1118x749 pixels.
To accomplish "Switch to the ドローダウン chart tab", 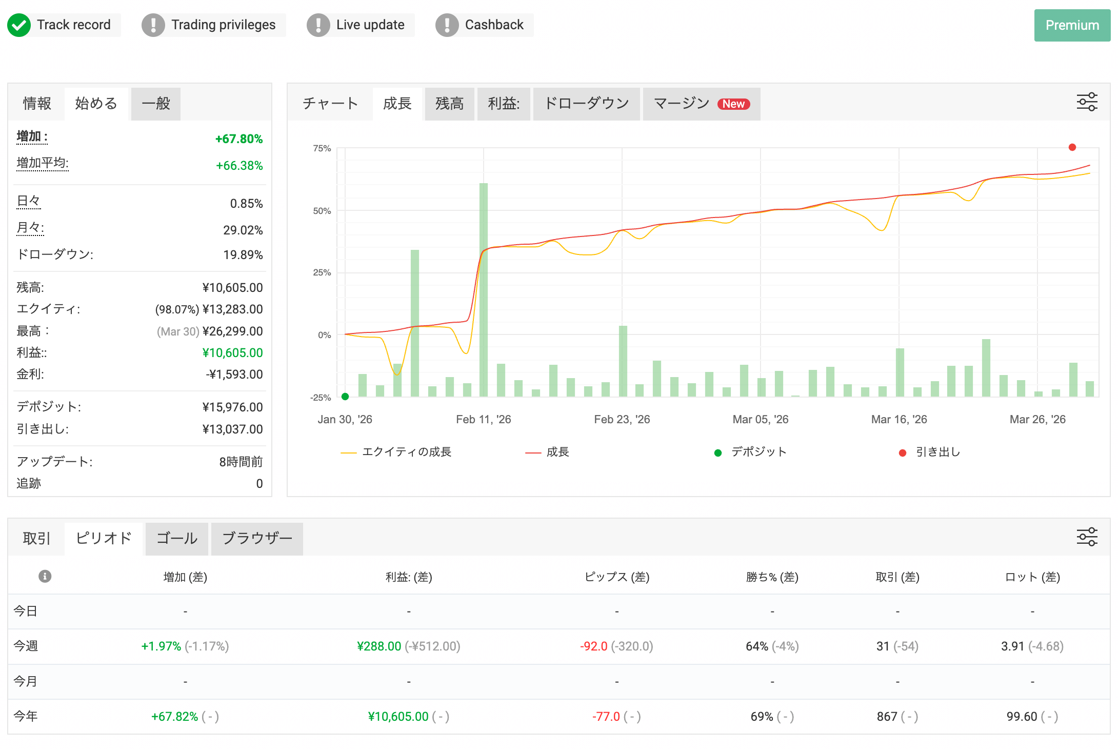I will click(x=586, y=104).
